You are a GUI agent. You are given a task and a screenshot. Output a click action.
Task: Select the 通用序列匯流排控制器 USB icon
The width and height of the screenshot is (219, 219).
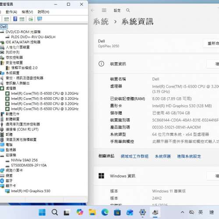[x=2, y=124]
